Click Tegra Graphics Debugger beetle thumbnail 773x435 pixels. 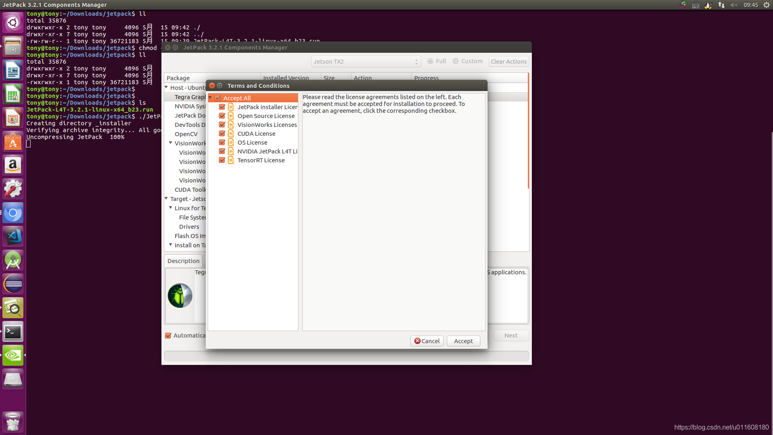pos(180,296)
